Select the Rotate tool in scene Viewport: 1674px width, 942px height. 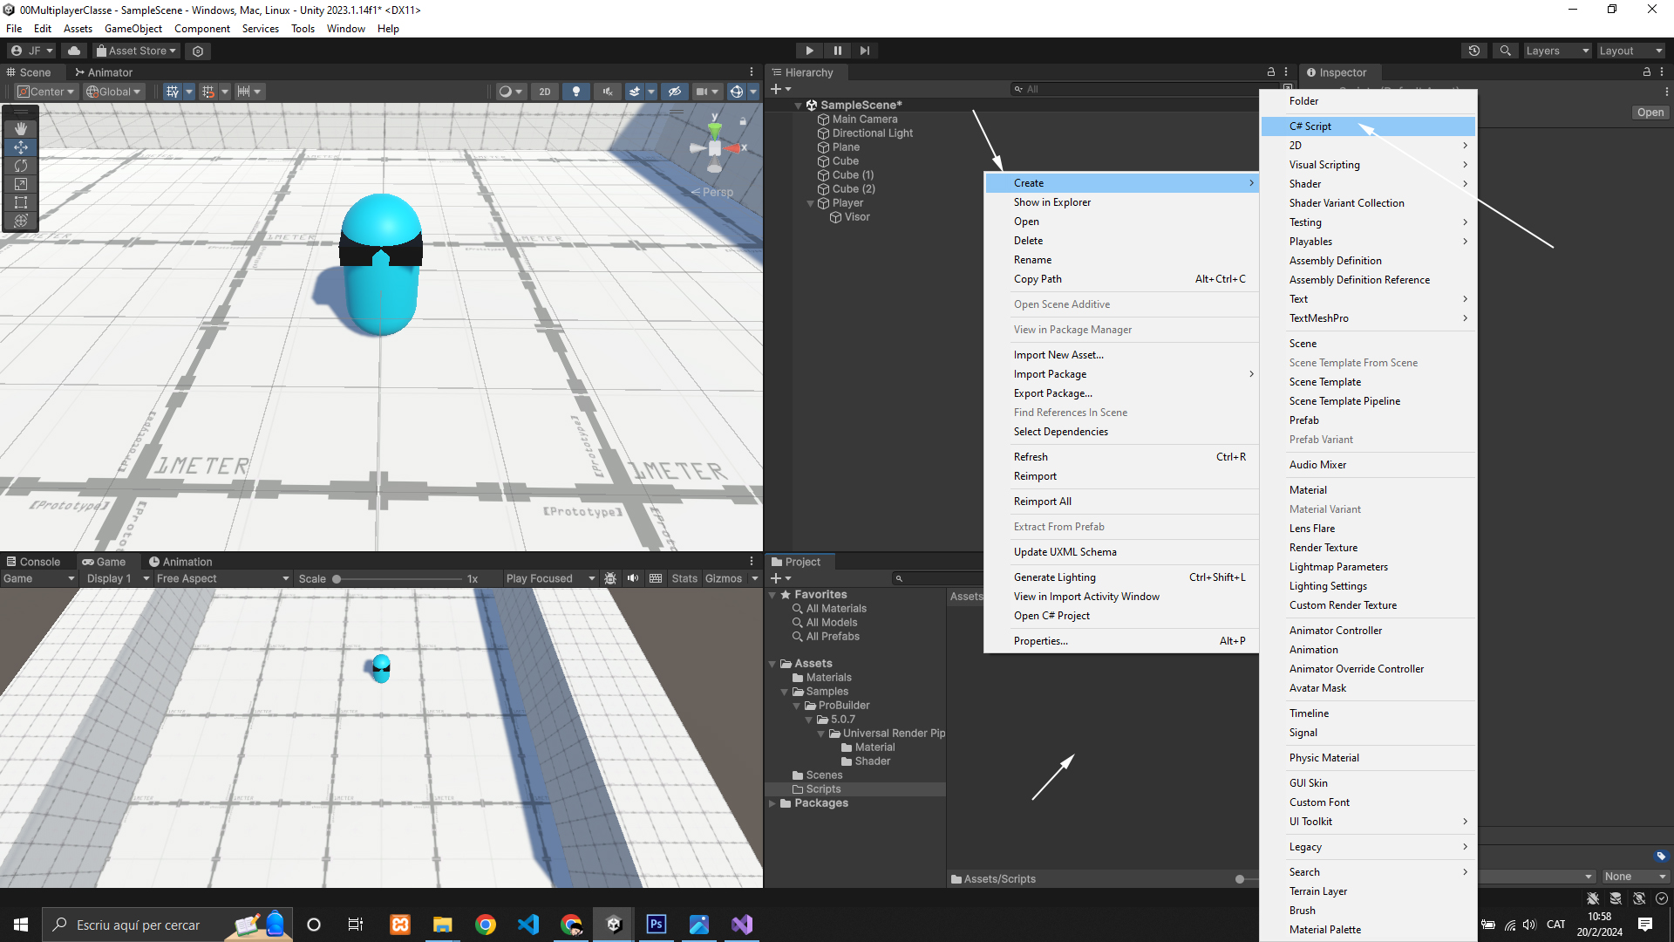(21, 166)
